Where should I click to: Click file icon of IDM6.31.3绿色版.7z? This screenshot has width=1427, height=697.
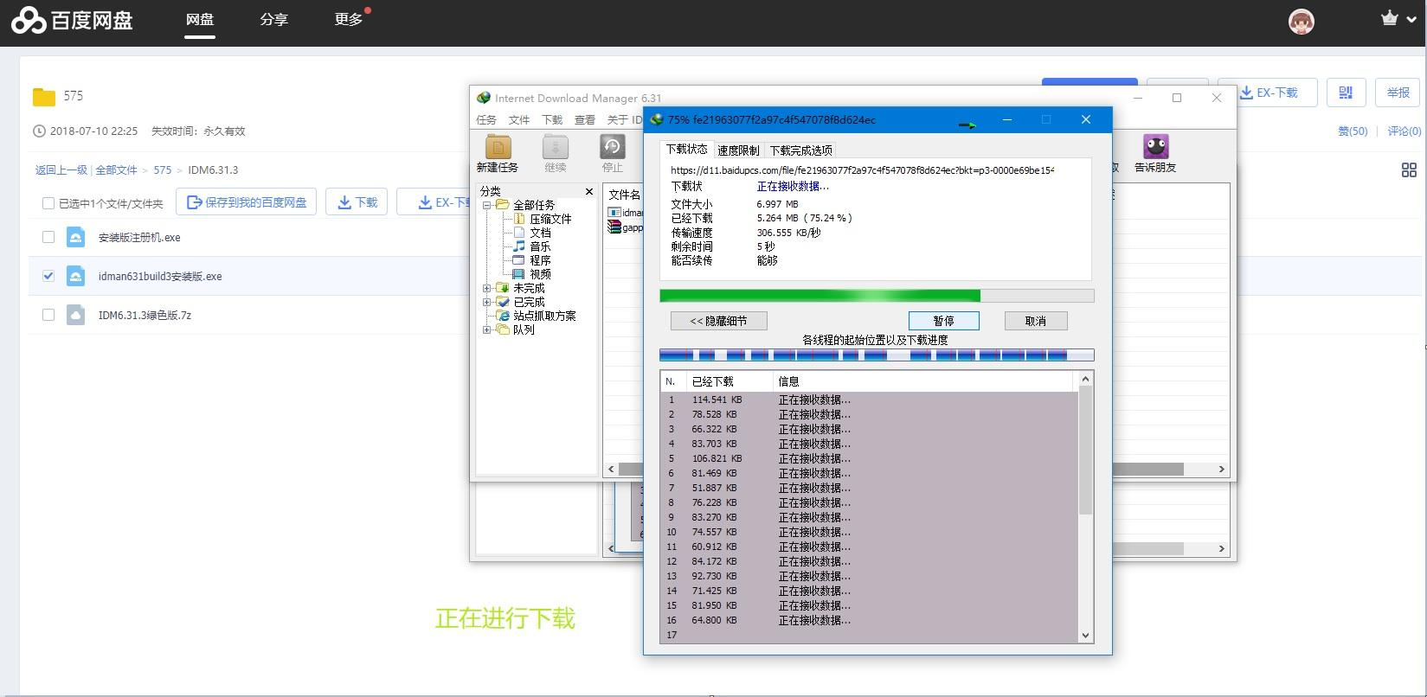pyautogui.click(x=76, y=315)
